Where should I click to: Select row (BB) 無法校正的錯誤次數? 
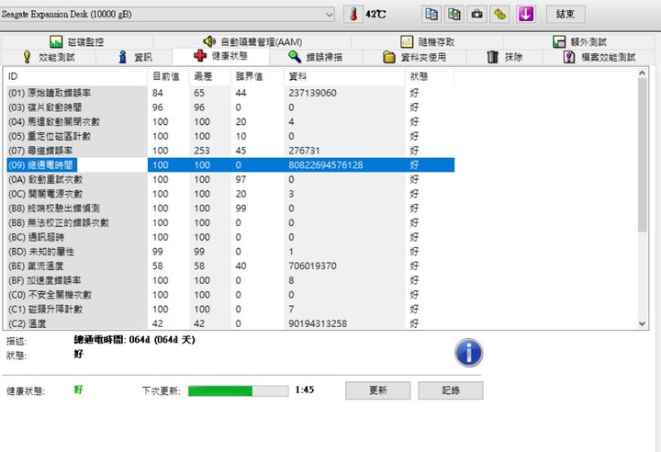(230, 222)
